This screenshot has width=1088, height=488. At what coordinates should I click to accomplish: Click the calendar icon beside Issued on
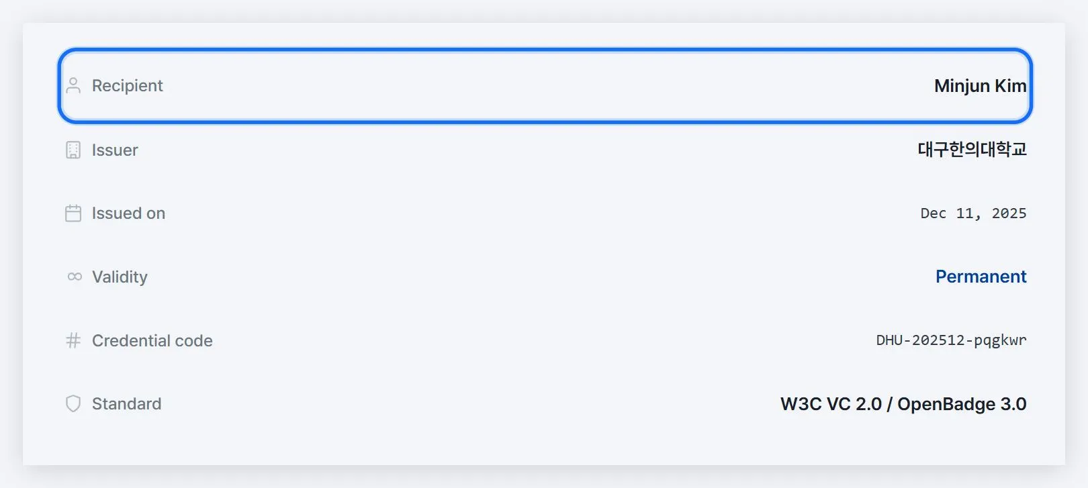pos(73,213)
